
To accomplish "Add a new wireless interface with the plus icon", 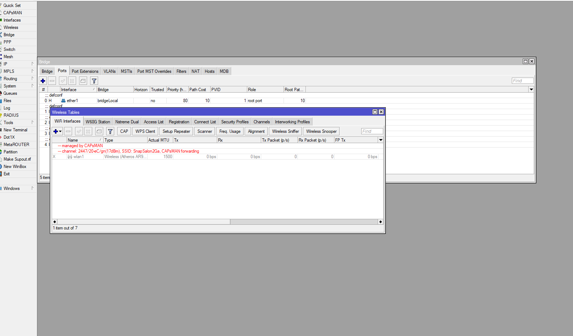I will [x=56, y=131].
